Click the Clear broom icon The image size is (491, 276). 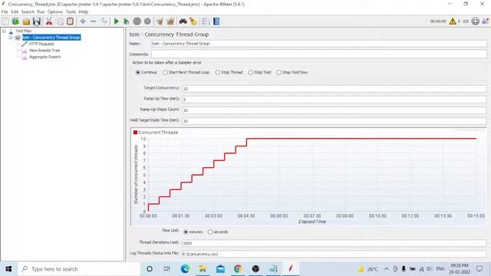[x=160, y=21]
